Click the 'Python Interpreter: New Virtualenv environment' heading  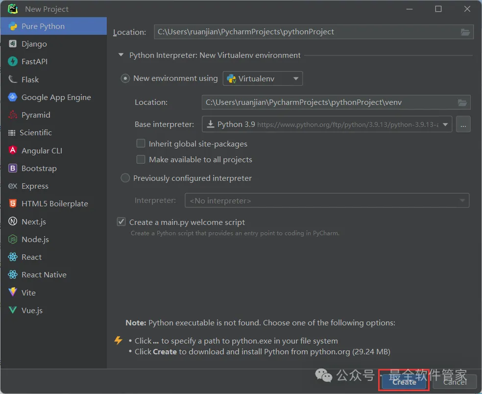click(x=215, y=55)
